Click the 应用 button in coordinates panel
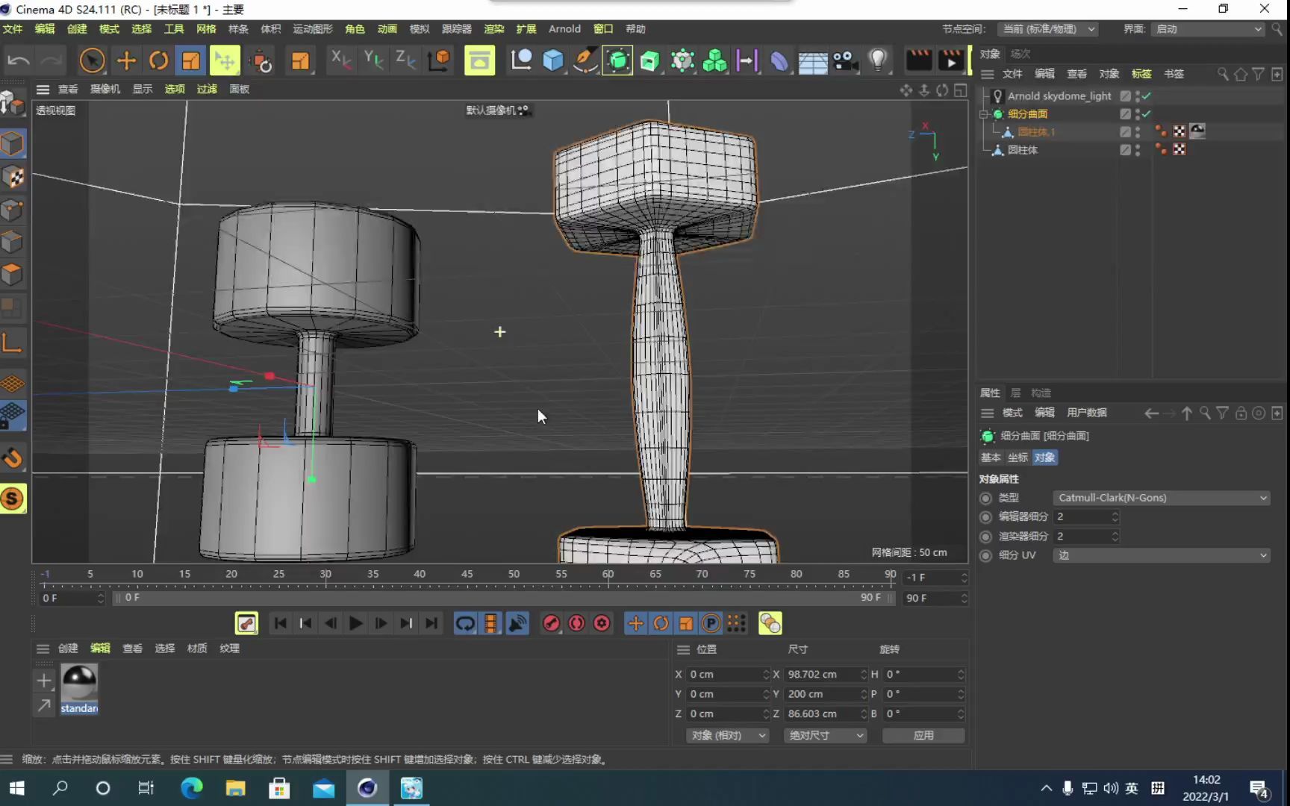The width and height of the screenshot is (1290, 806). tap(923, 735)
